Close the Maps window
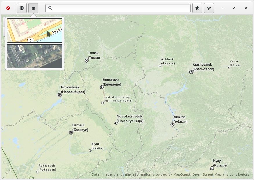The width and height of the screenshot is (254, 180). [x=246, y=8]
